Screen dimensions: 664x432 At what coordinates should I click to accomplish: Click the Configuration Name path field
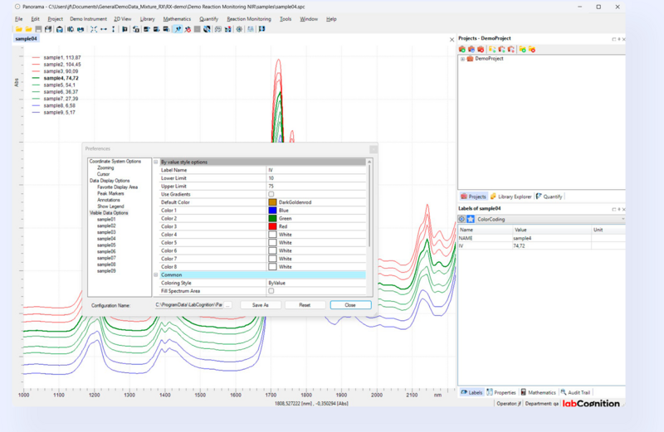point(189,305)
